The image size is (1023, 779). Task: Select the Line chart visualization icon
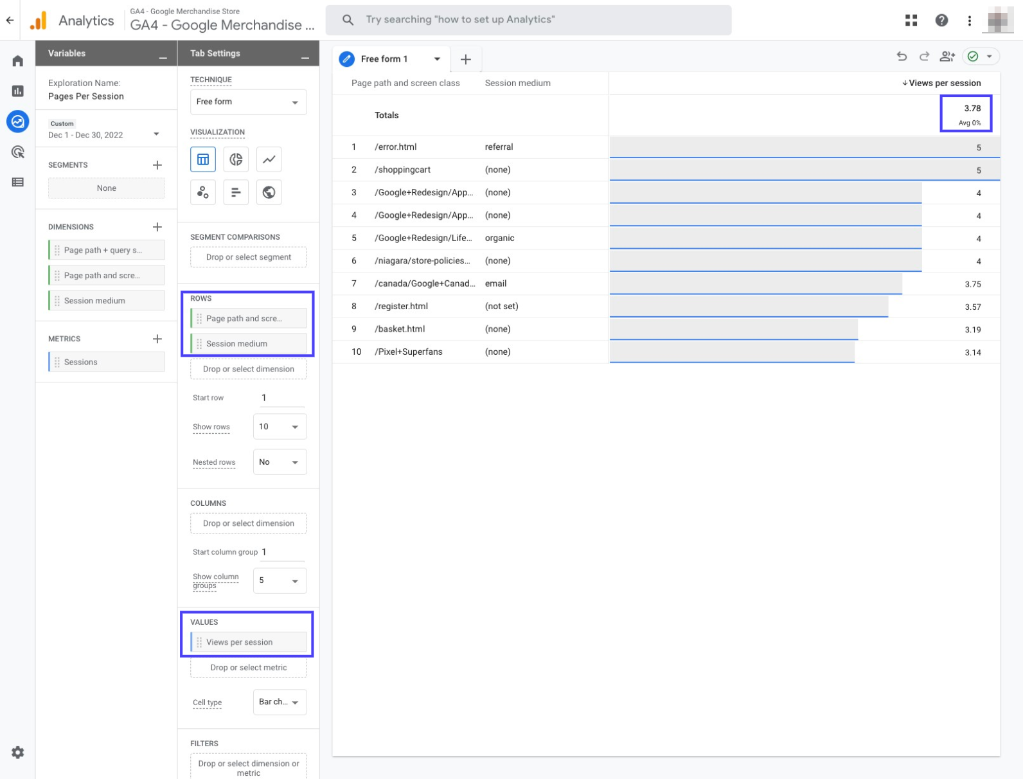[x=269, y=159]
